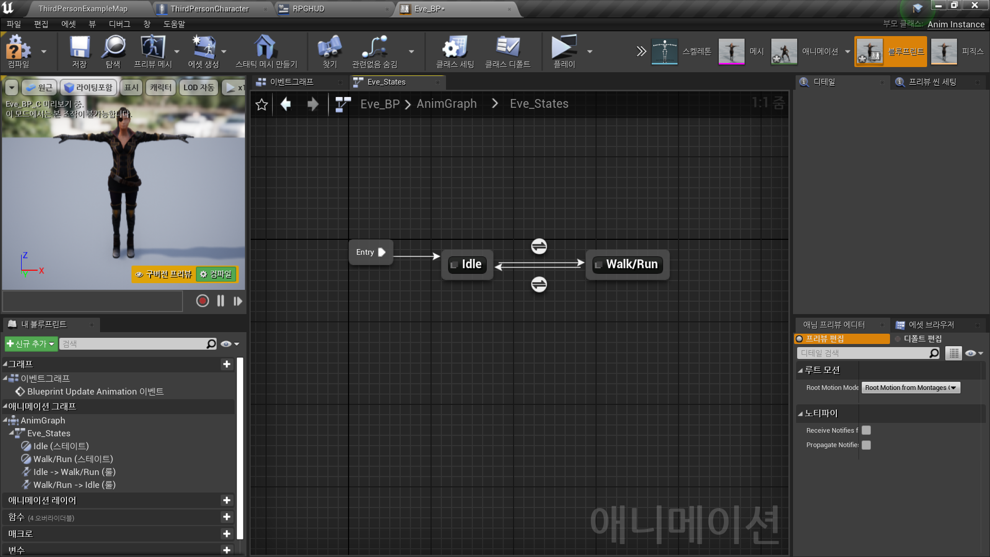This screenshot has width=990, height=557.
Task: Open the Debug (디버그) menu
Action: tap(119, 24)
